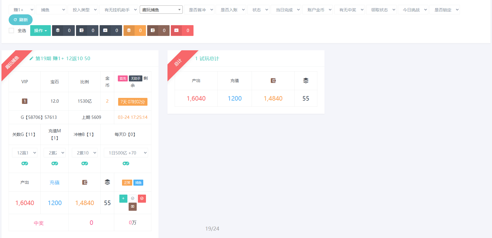Click the white circled checkmark button
Viewport: 492px width, 238px height.
click(132, 198)
